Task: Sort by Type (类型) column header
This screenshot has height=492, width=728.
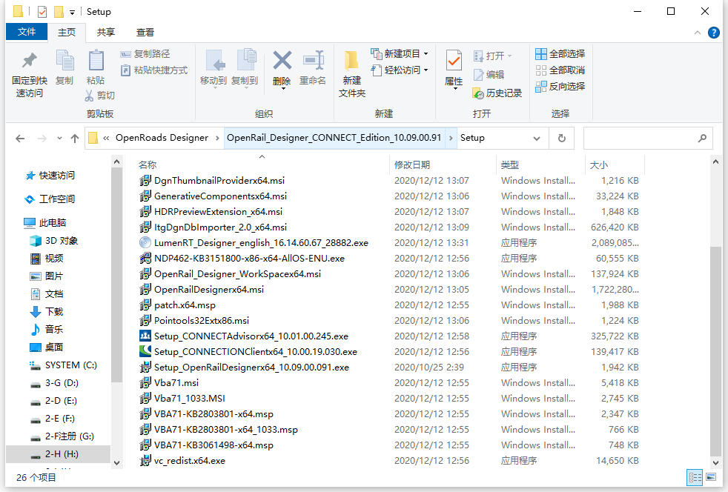Action: point(510,164)
